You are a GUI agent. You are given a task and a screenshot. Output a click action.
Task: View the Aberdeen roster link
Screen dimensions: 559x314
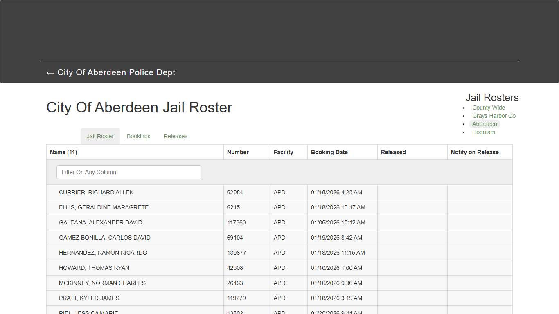[485, 124]
